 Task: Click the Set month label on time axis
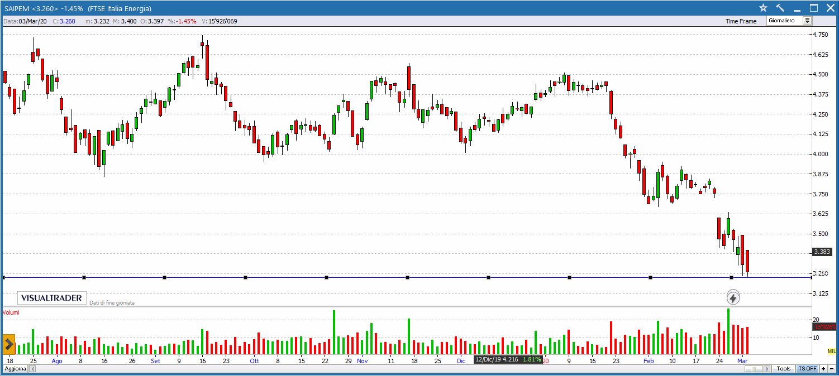[156, 361]
